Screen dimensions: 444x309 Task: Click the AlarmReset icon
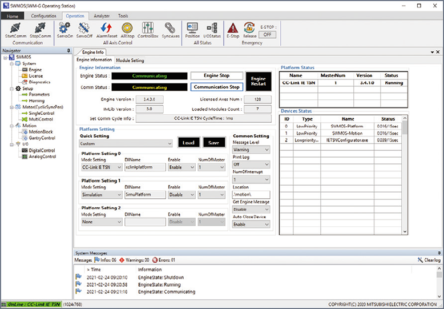pos(107,30)
